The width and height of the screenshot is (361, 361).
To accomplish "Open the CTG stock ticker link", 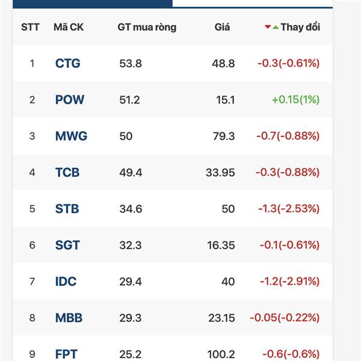I will pyautogui.click(x=67, y=63).
